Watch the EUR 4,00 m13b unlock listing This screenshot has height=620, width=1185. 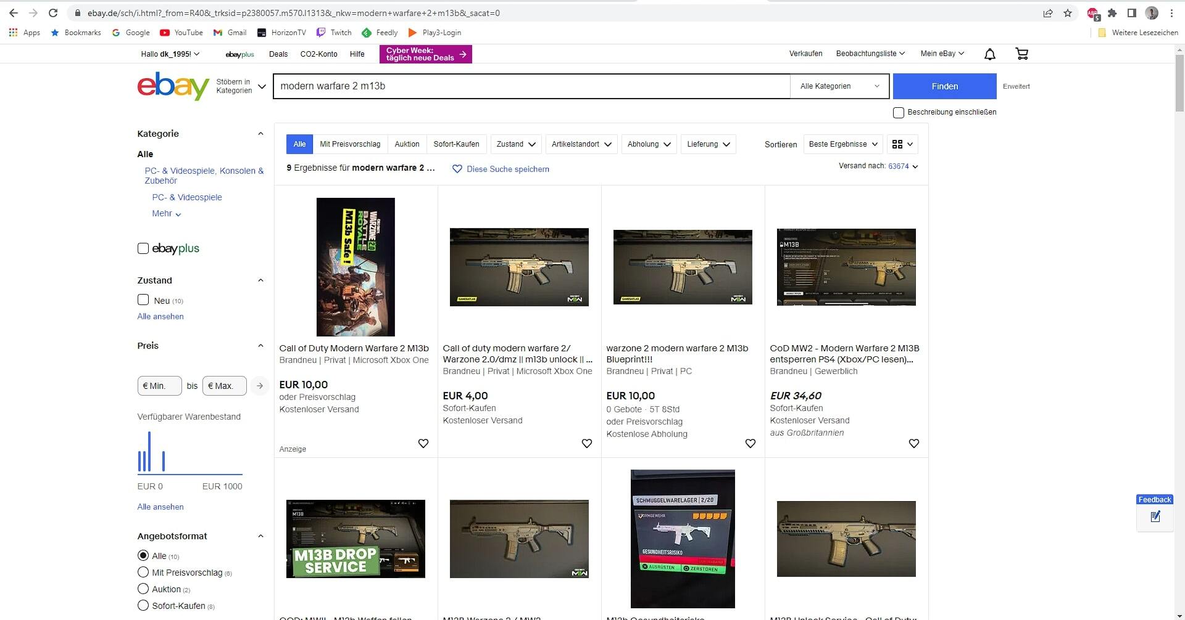tap(587, 443)
